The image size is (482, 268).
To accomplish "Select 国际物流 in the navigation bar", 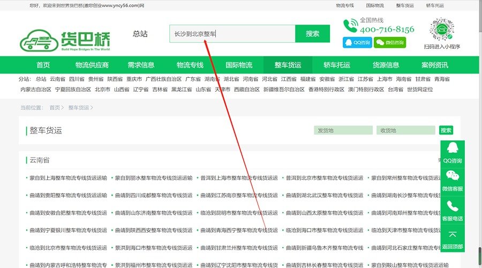I will pos(239,65).
